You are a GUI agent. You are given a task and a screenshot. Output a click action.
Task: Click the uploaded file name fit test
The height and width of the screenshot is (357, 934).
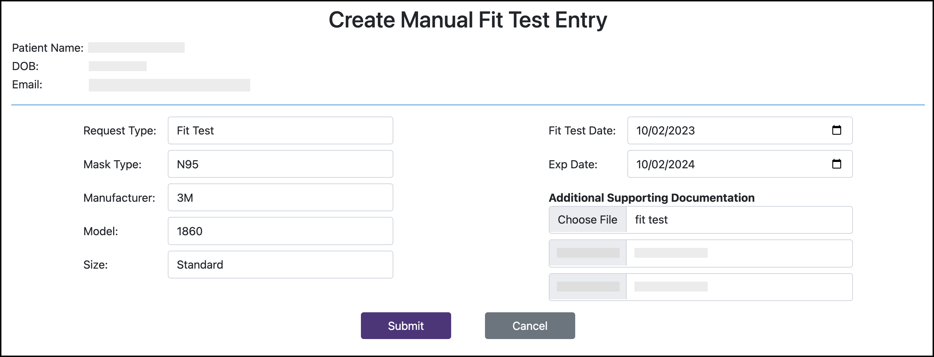click(x=651, y=219)
